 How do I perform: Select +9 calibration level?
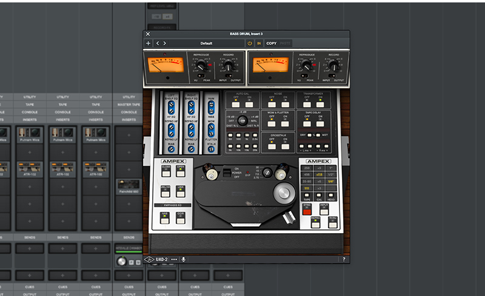(x=319, y=168)
